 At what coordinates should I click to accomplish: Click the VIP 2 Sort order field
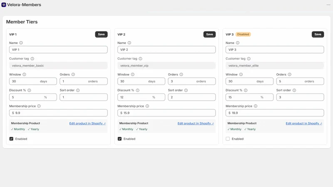click(192, 97)
